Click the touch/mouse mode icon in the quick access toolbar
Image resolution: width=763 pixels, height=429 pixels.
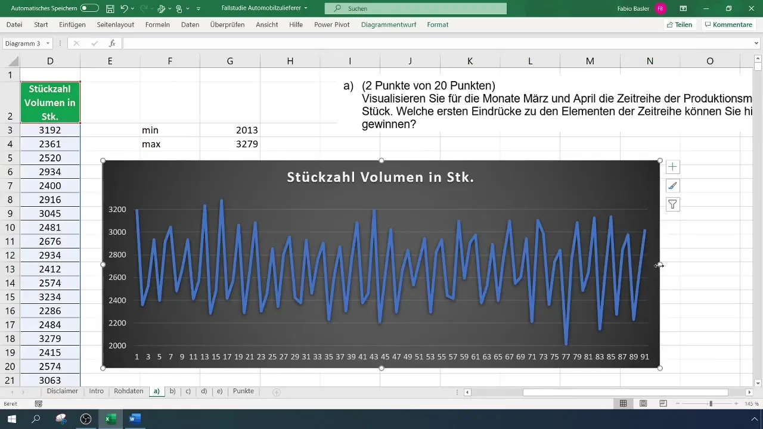click(x=179, y=9)
